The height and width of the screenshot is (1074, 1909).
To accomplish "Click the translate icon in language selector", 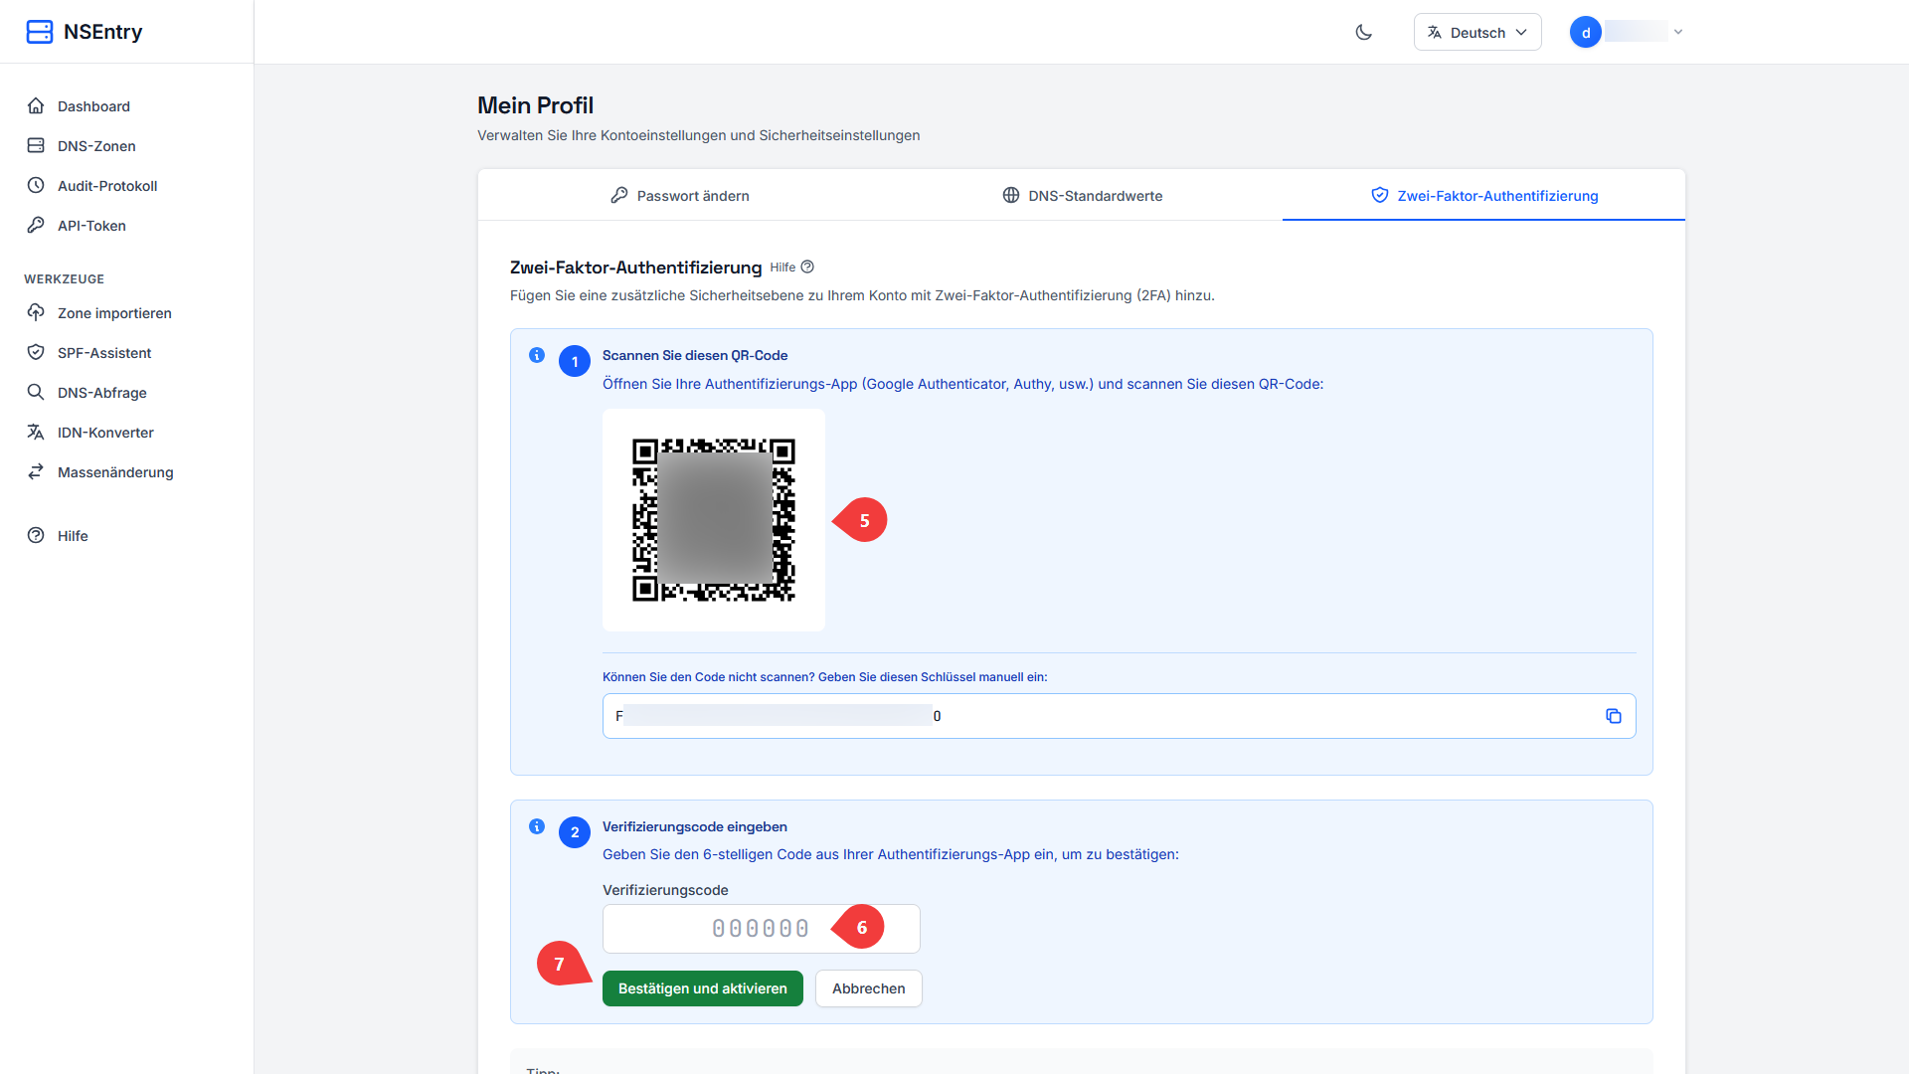I will click(x=1434, y=32).
